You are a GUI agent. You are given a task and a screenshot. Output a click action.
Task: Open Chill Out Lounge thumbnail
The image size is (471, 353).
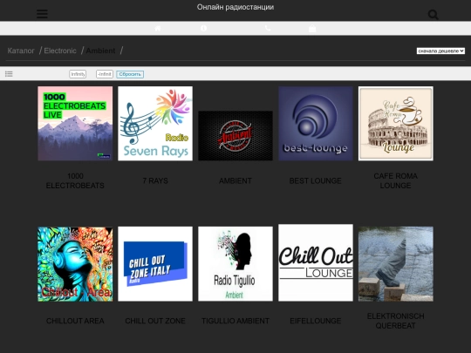click(x=316, y=262)
